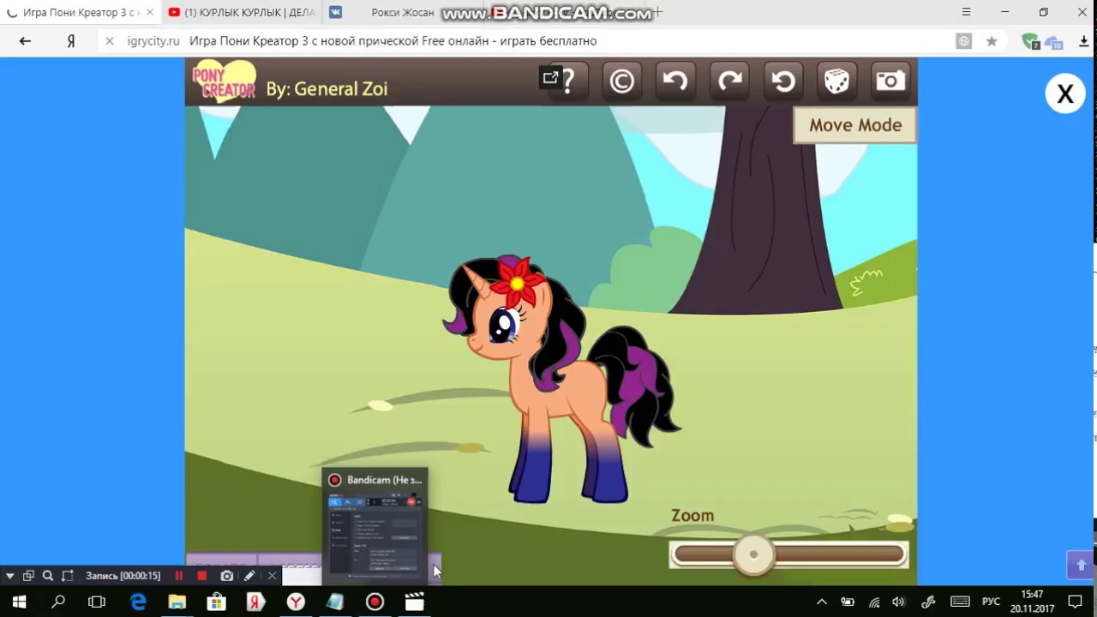Click the Zoom slider knob

pos(753,554)
